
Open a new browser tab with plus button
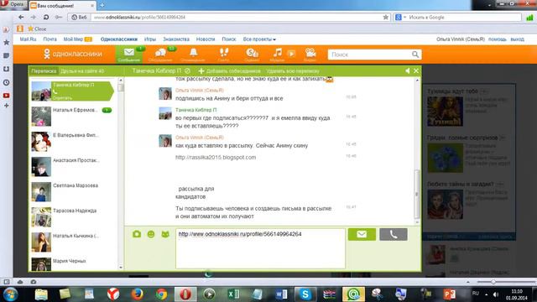[x=102, y=6]
